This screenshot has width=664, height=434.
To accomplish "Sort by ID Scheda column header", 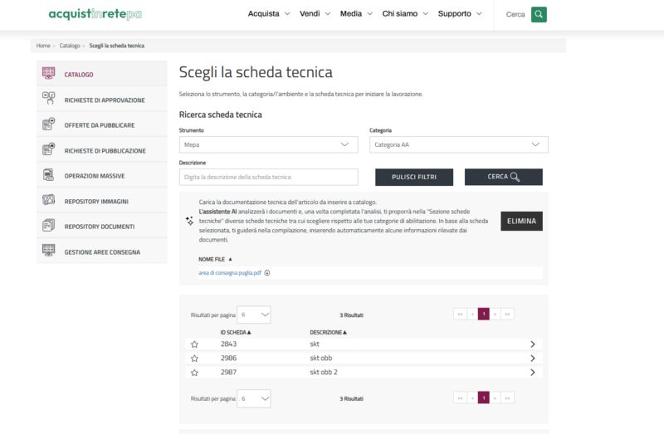I will coord(236,333).
